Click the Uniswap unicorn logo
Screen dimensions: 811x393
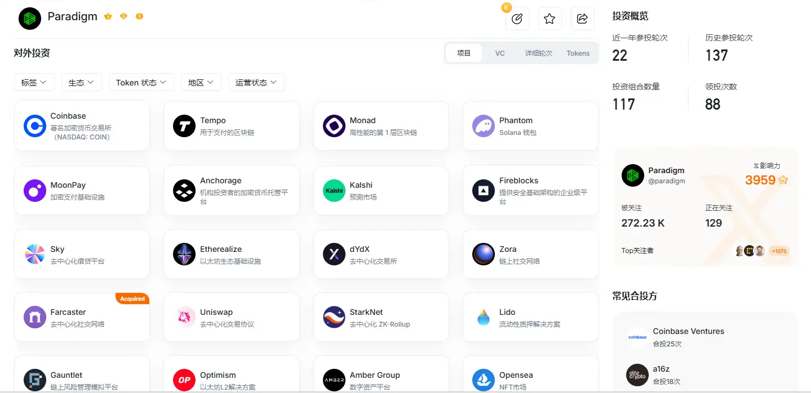click(x=184, y=317)
